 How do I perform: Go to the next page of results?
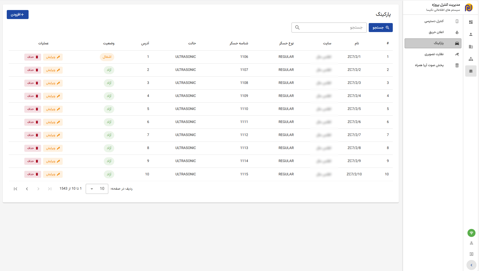pyautogui.click(x=27, y=189)
